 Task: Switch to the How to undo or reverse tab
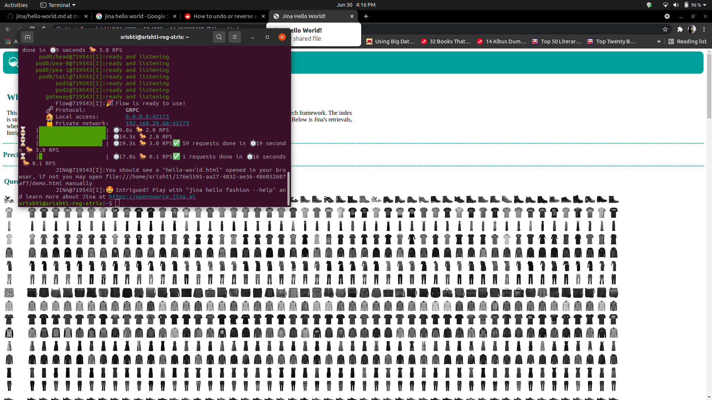(x=222, y=16)
